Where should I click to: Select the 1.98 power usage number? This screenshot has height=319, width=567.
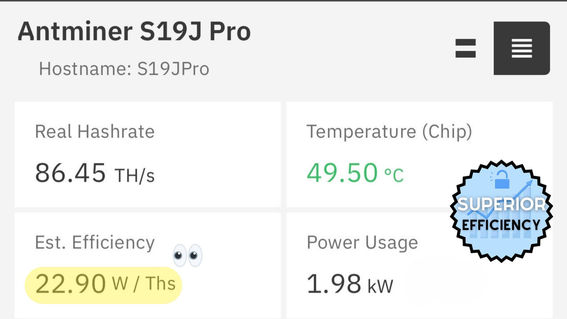click(x=334, y=284)
